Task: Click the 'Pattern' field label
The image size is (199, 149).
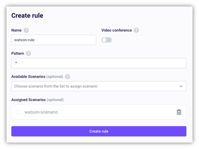Action: pyautogui.click(x=18, y=53)
